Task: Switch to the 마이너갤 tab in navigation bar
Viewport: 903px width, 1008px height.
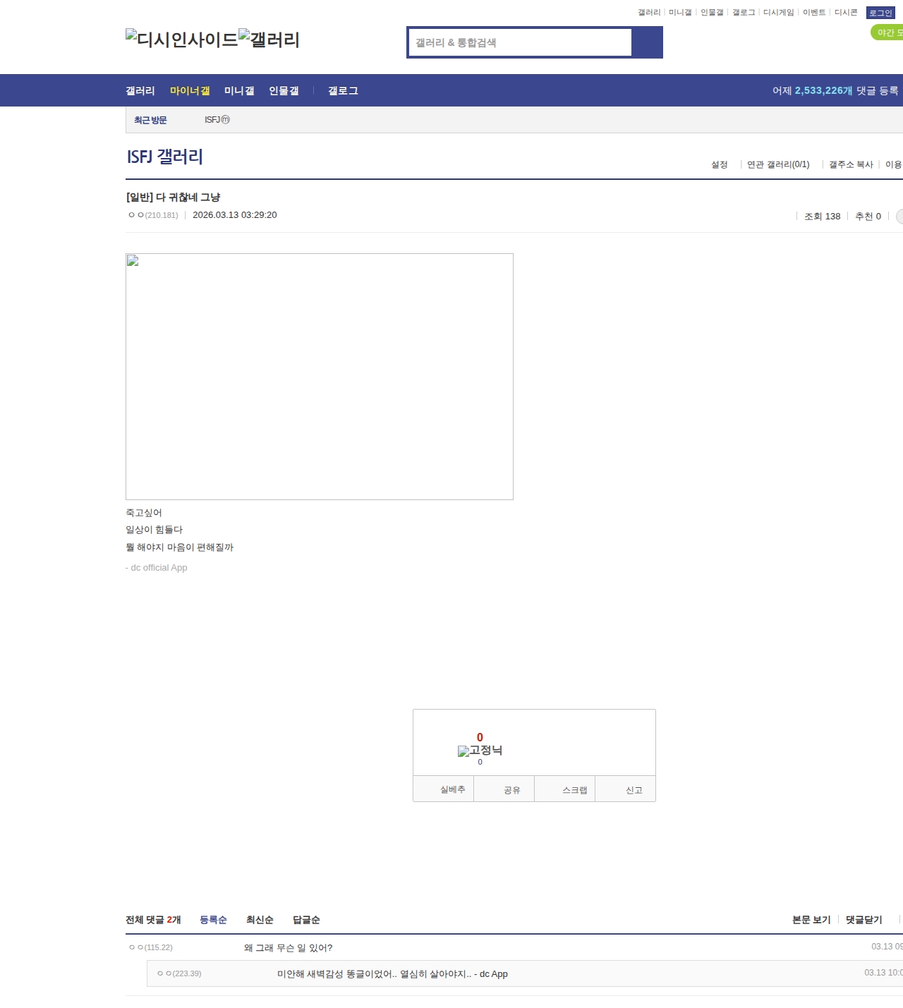Action: click(190, 90)
